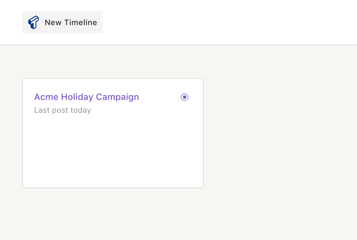Click the word 'New' in the header button
Image resolution: width=357 pixels, height=240 pixels.
point(53,22)
